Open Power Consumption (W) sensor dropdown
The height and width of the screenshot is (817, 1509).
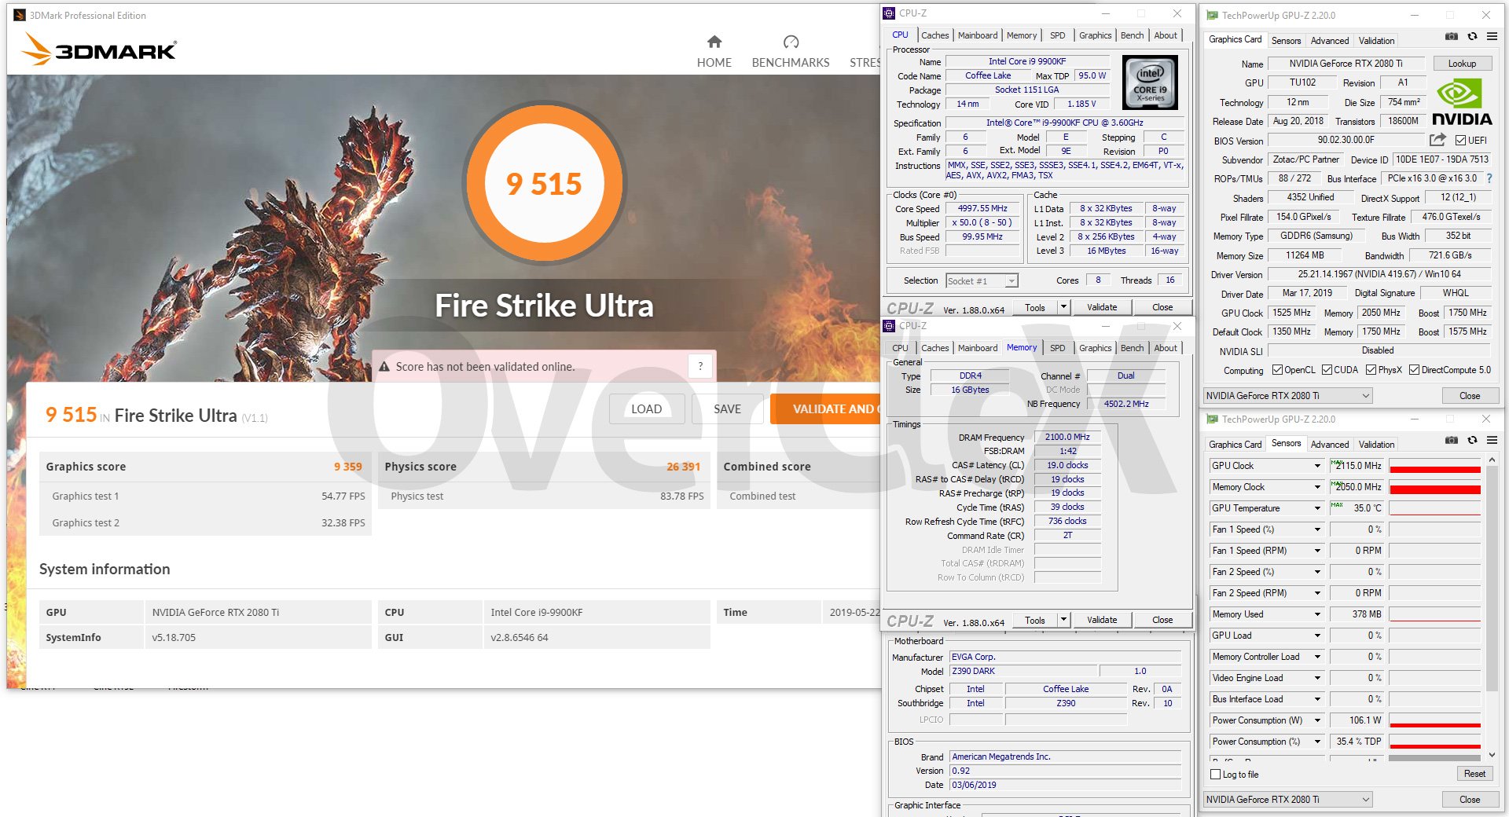click(1317, 720)
